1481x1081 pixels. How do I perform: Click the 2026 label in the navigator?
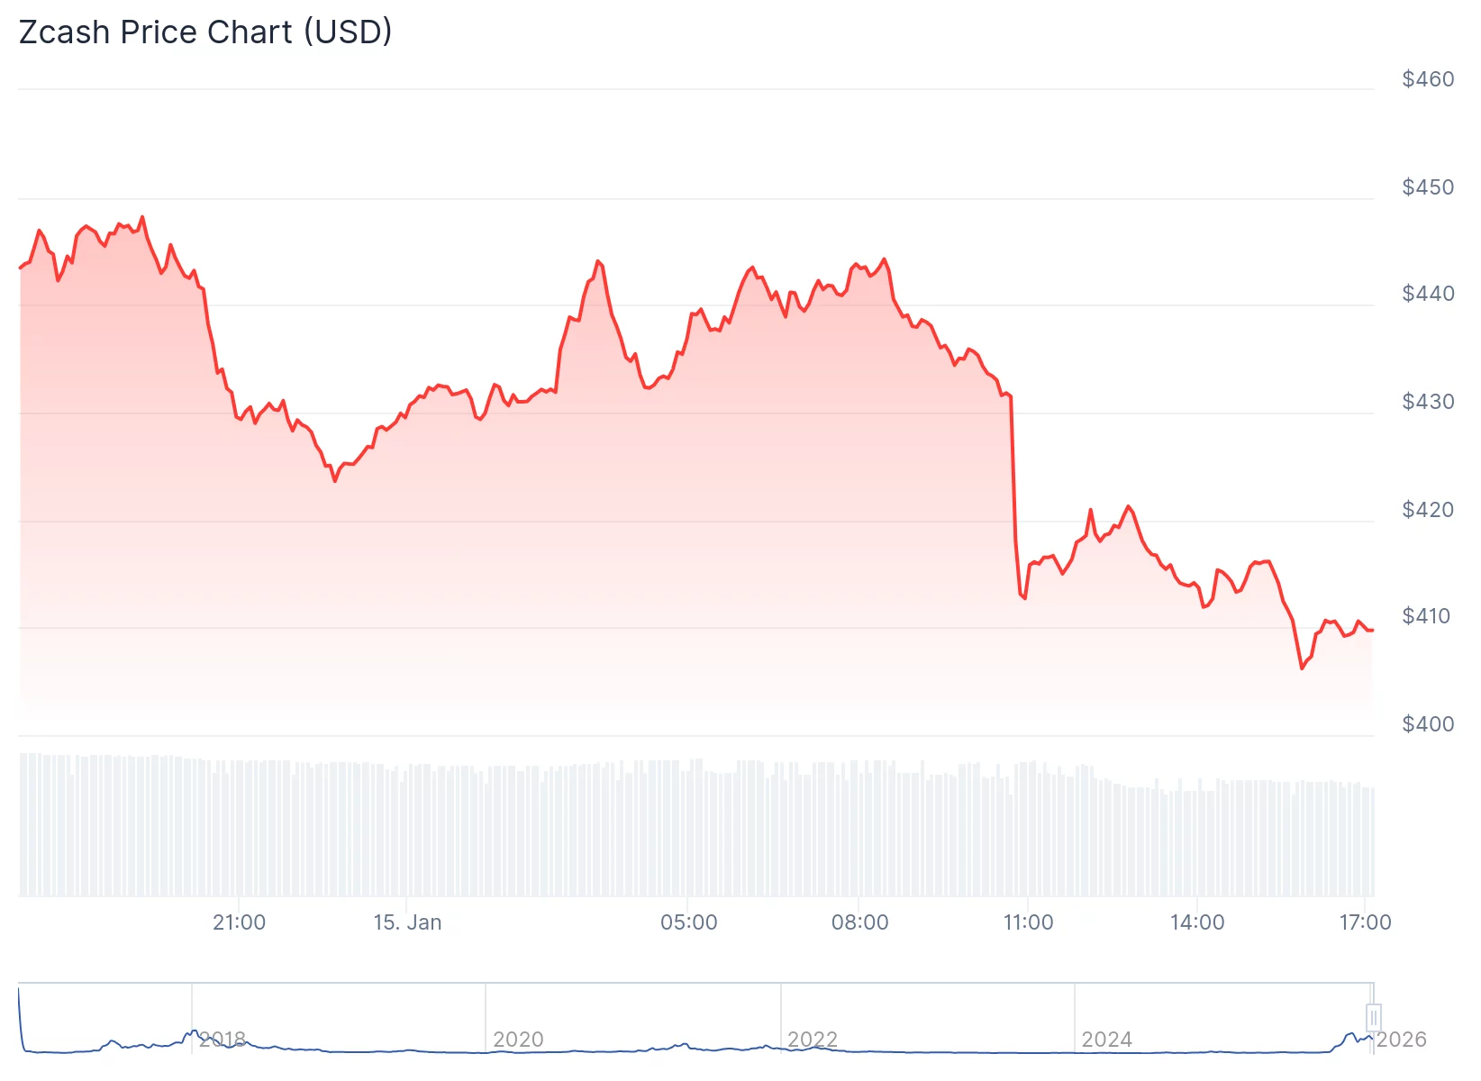1402,1040
